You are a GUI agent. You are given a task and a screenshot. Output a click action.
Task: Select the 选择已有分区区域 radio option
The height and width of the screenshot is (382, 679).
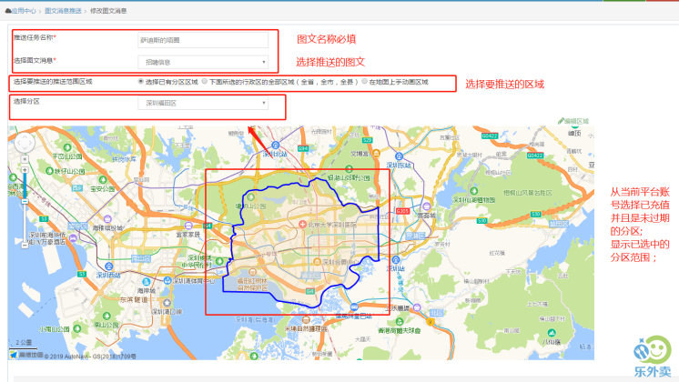140,82
